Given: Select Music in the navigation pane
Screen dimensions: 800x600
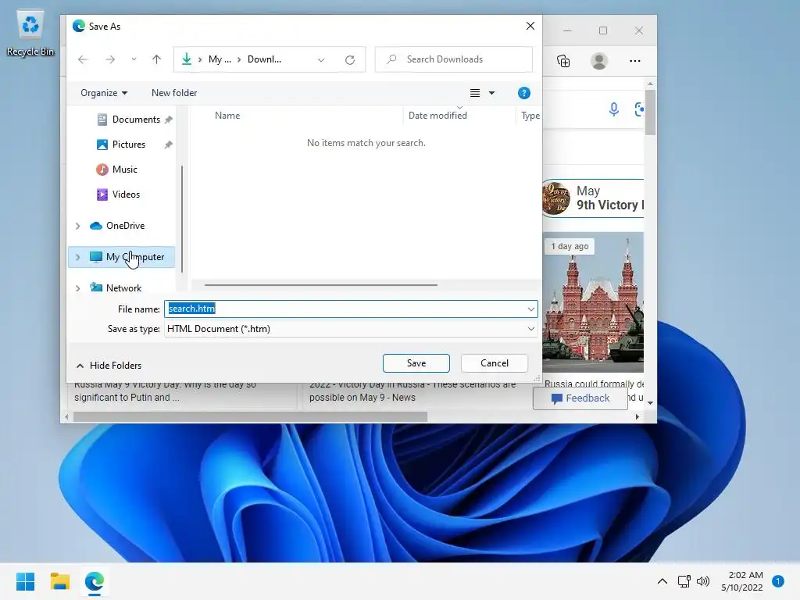Looking at the screenshot, I should tap(117, 170).
